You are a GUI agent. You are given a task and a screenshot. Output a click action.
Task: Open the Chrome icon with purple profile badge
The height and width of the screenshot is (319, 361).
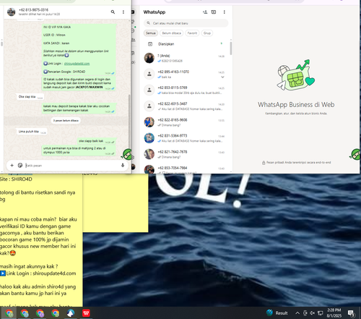pyautogui.click(x=40, y=313)
